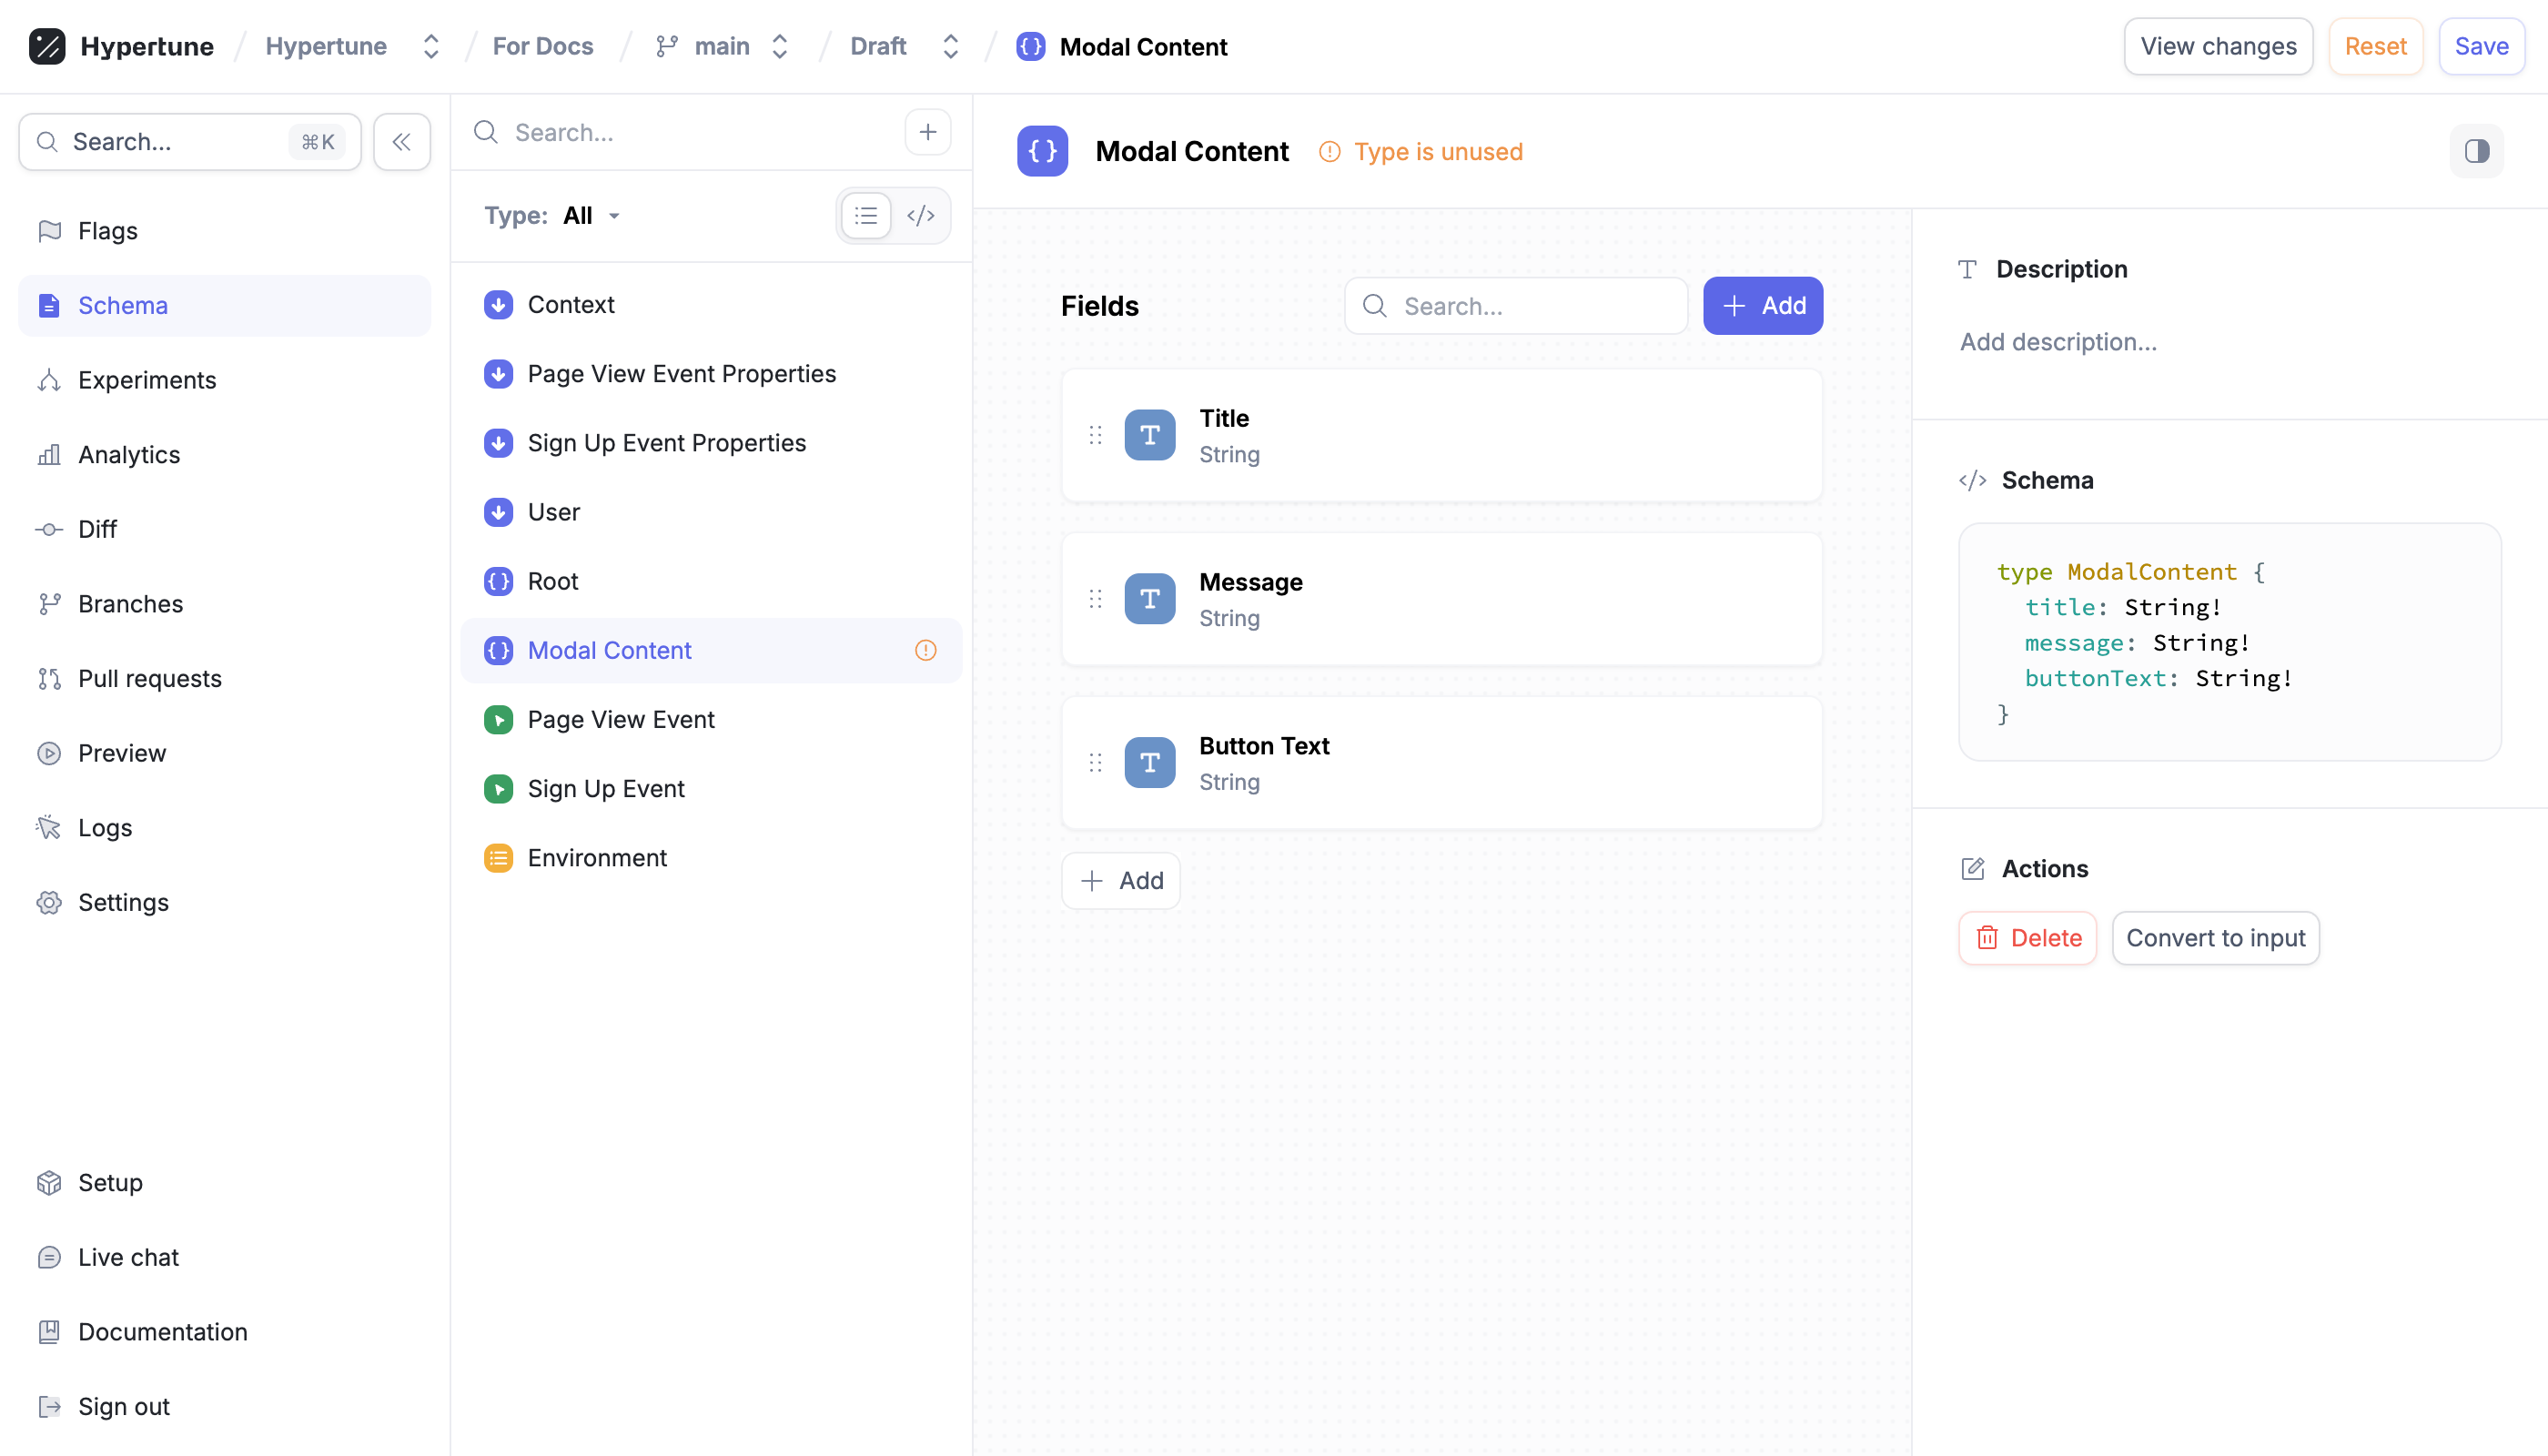The width and height of the screenshot is (2548, 1456).
Task: Toggle the right side panel visibility
Action: [x=2476, y=151]
